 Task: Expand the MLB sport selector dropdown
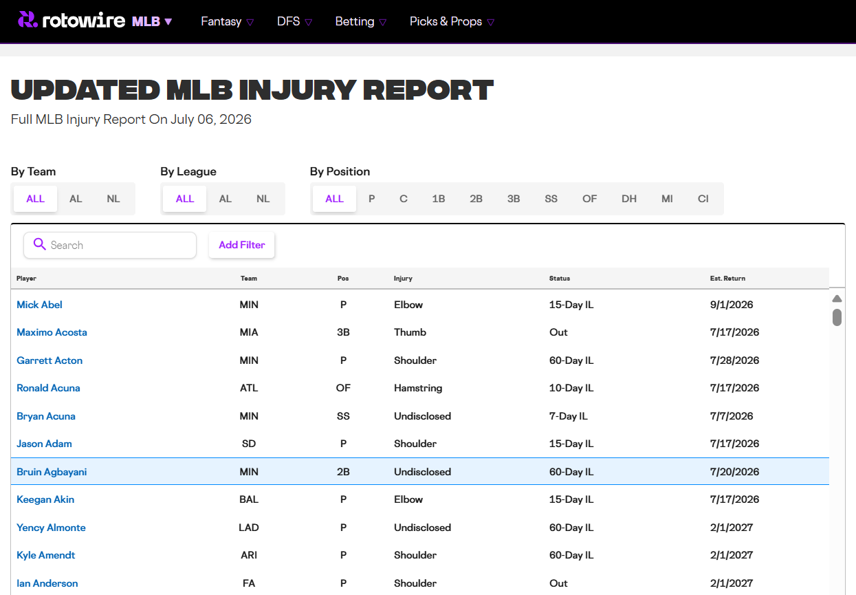click(x=152, y=21)
